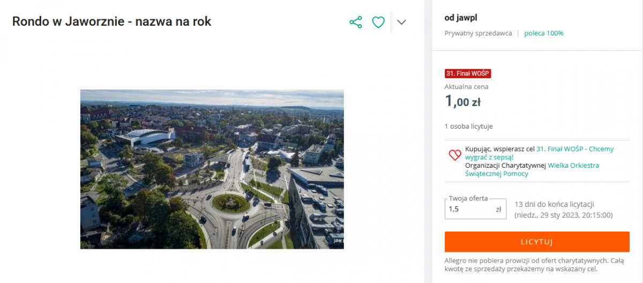Open the aerial roundabout photo
Image resolution: width=643 pixels, height=283 pixels.
coord(212,169)
